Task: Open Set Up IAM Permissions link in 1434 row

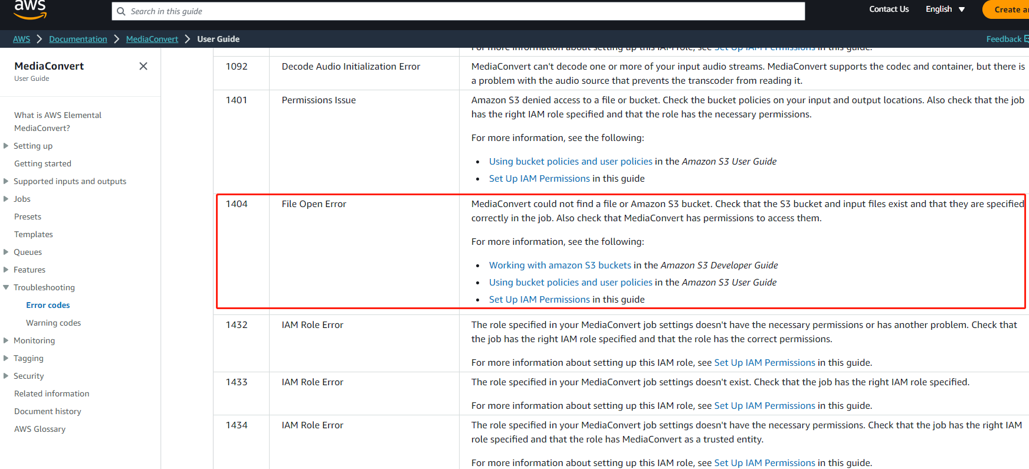Action: coord(765,463)
